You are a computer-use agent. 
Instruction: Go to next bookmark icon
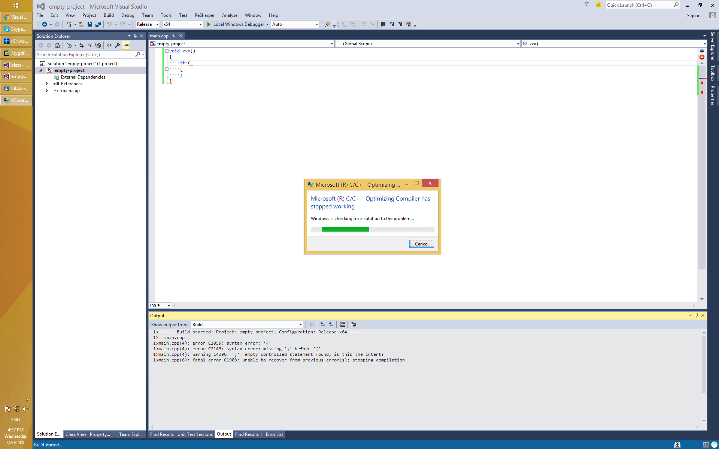[400, 24]
